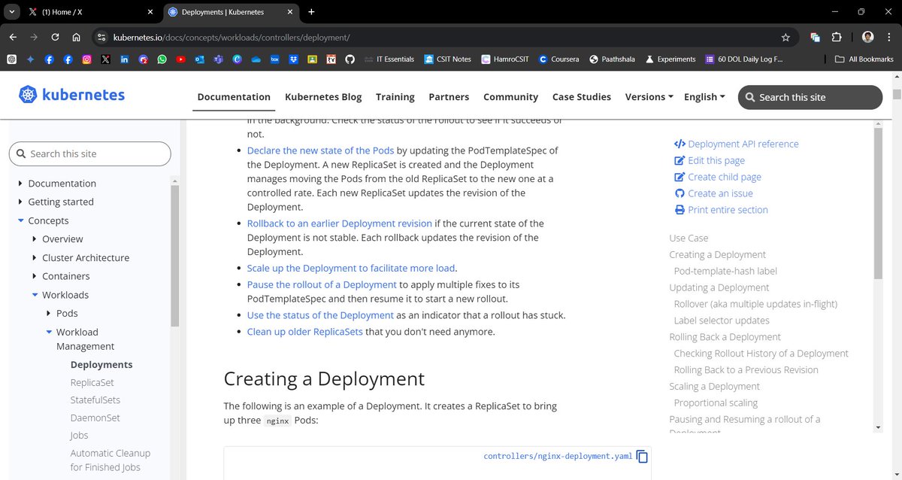902x480 pixels.
Task: Open the English language dropdown
Action: pos(704,97)
